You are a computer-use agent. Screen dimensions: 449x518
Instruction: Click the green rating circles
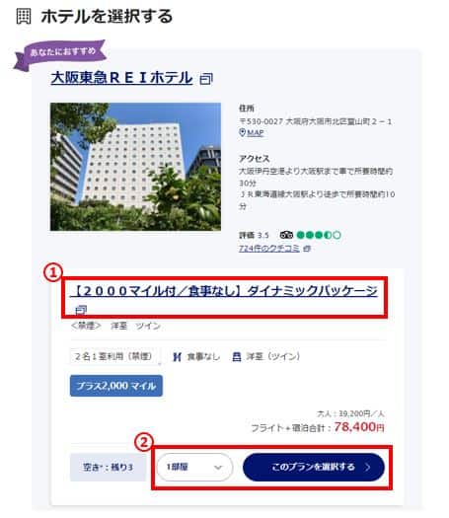[x=319, y=235]
